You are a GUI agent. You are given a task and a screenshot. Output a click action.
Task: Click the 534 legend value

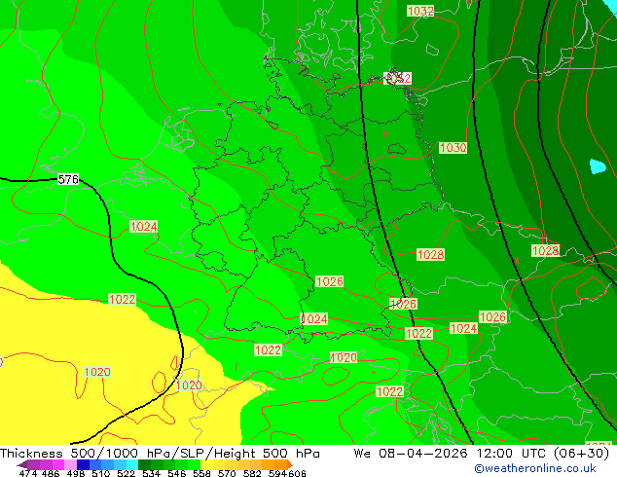coord(151,473)
